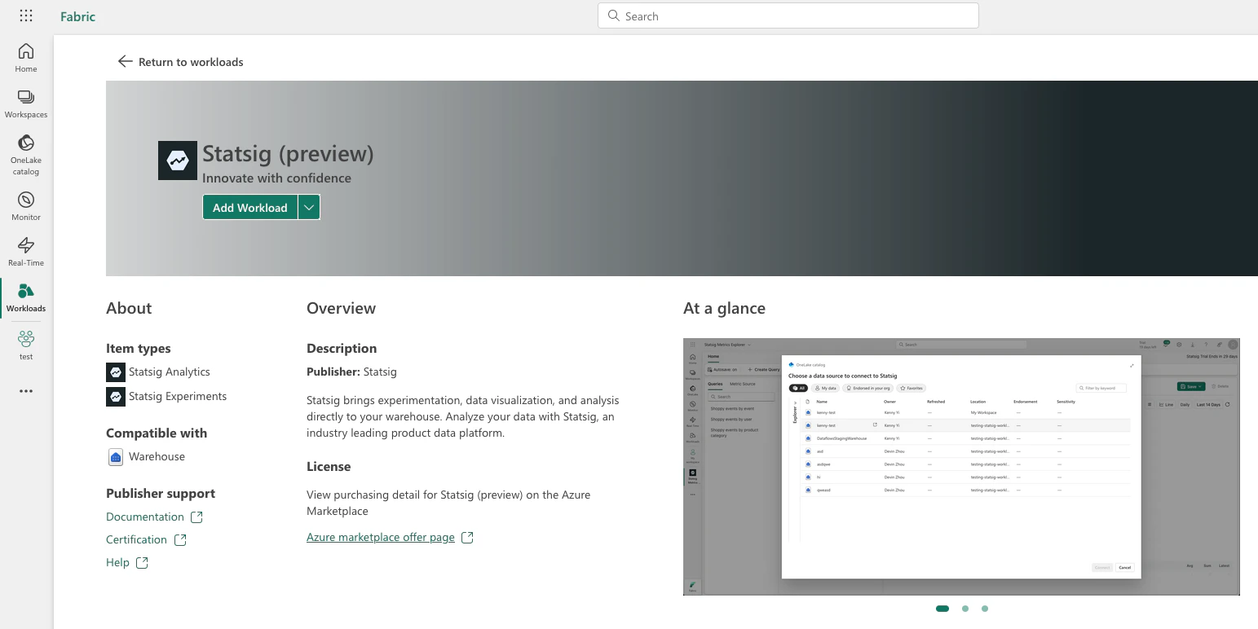Select the Workloads sidebar icon
Image resolution: width=1258 pixels, height=629 pixels.
25,292
